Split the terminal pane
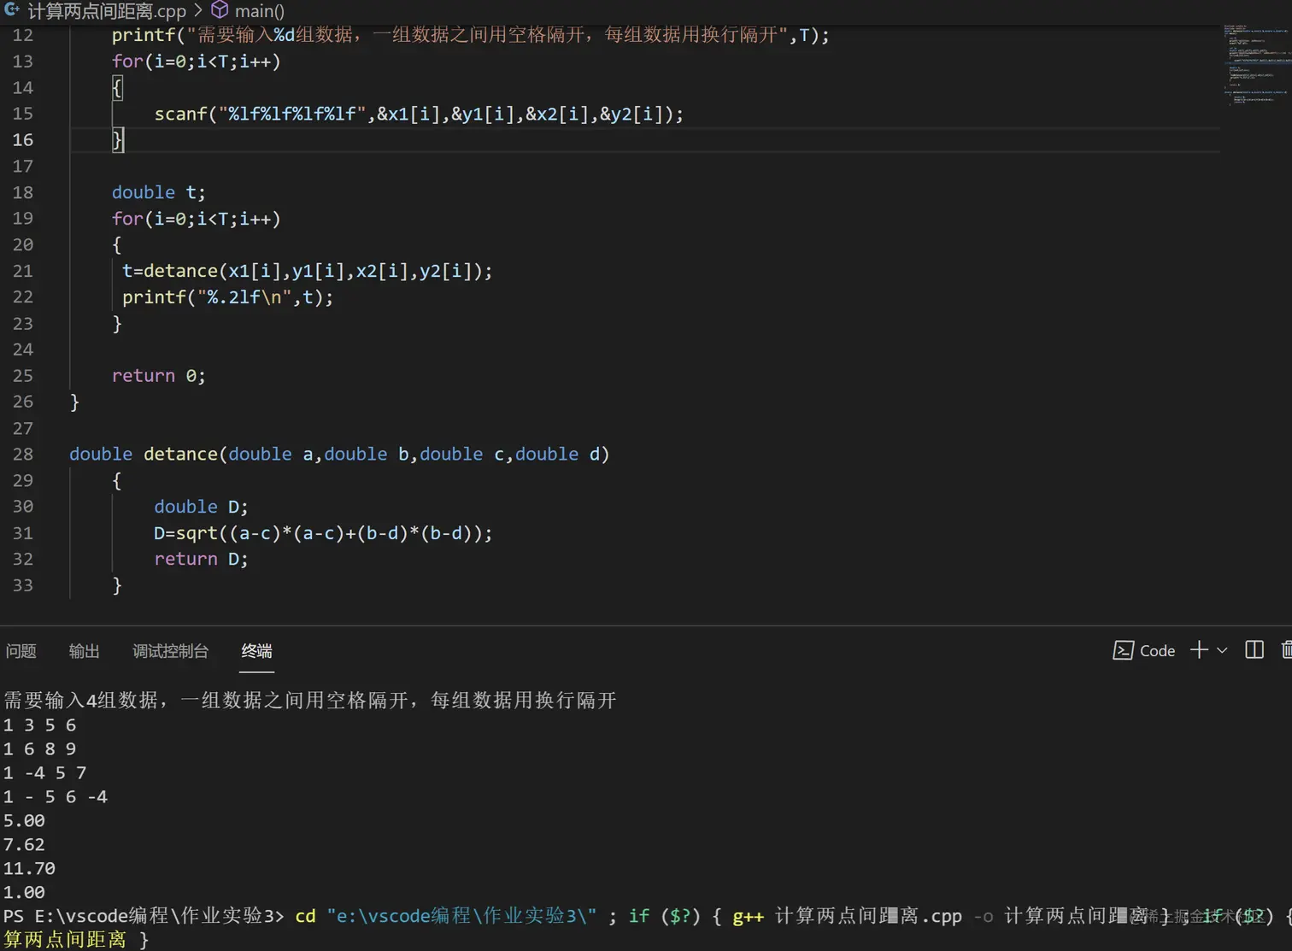The image size is (1292, 951). click(x=1254, y=650)
